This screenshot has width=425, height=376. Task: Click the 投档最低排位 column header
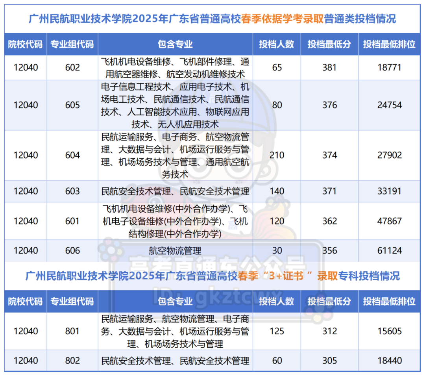[389, 44]
